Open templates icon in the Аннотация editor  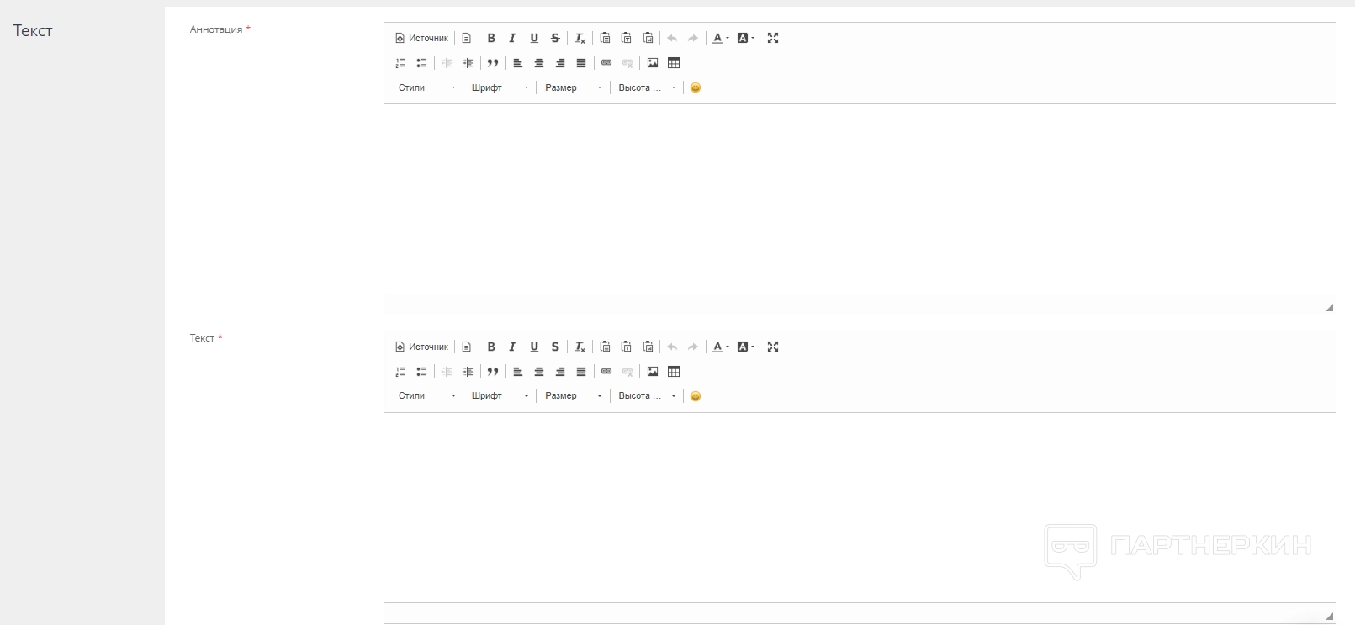pos(467,38)
